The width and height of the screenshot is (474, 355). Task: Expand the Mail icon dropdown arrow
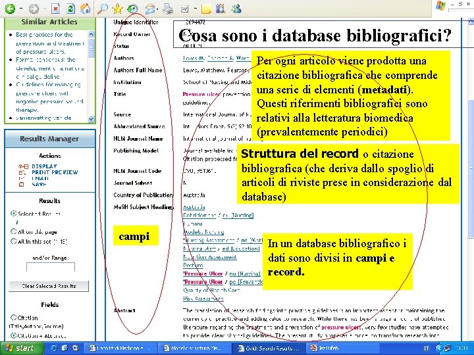click(x=158, y=9)
